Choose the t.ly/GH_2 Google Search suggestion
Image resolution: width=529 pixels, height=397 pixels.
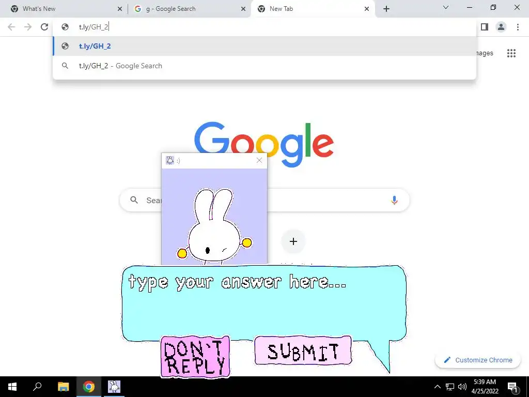pos(264,66)
